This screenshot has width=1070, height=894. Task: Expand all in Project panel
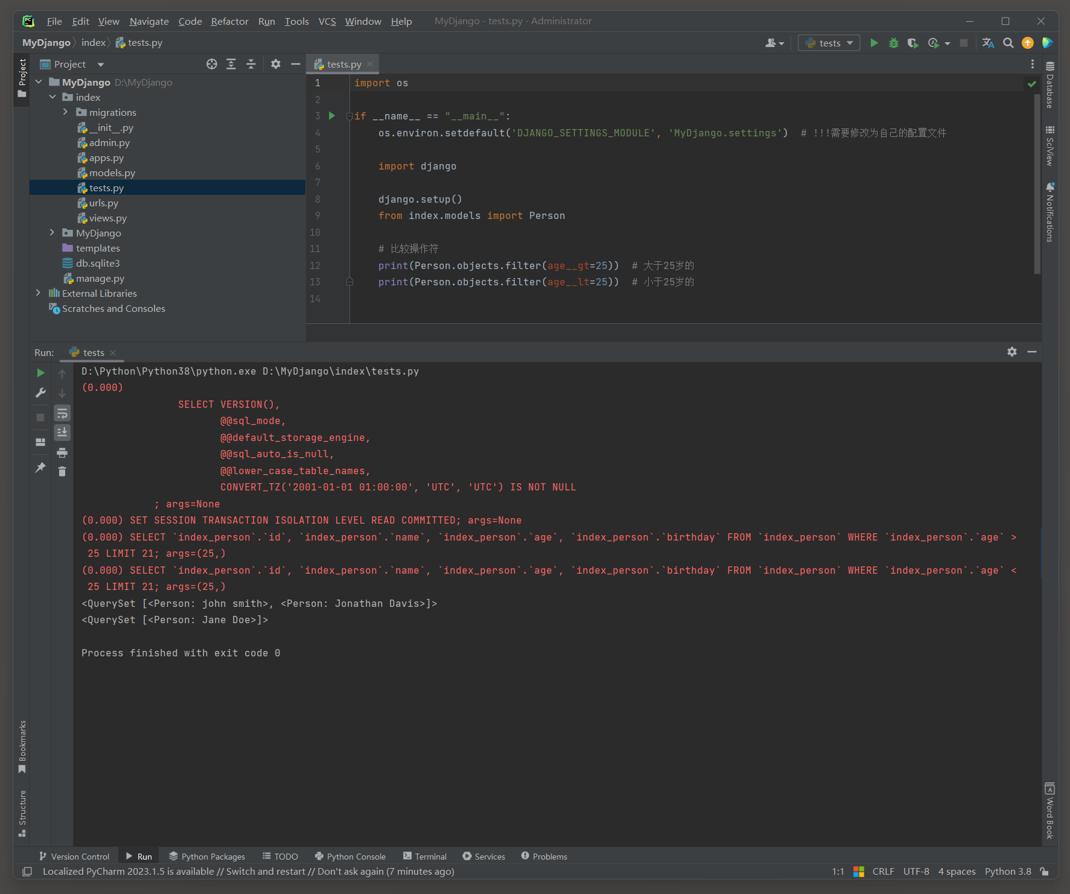click(231, 64)
